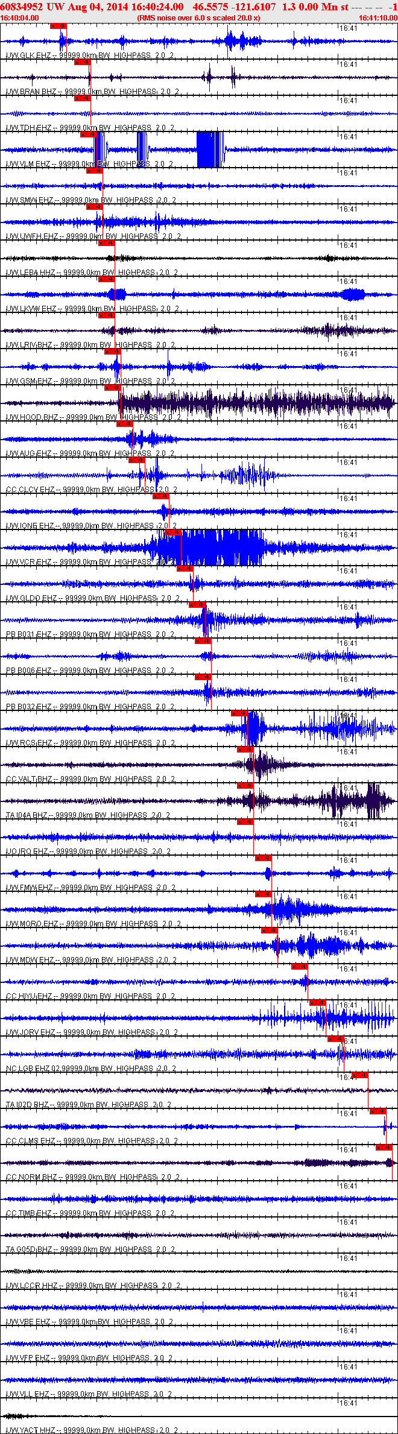Click the clipped waveform burst on UW.VLM trace

[x=210, y=150]
